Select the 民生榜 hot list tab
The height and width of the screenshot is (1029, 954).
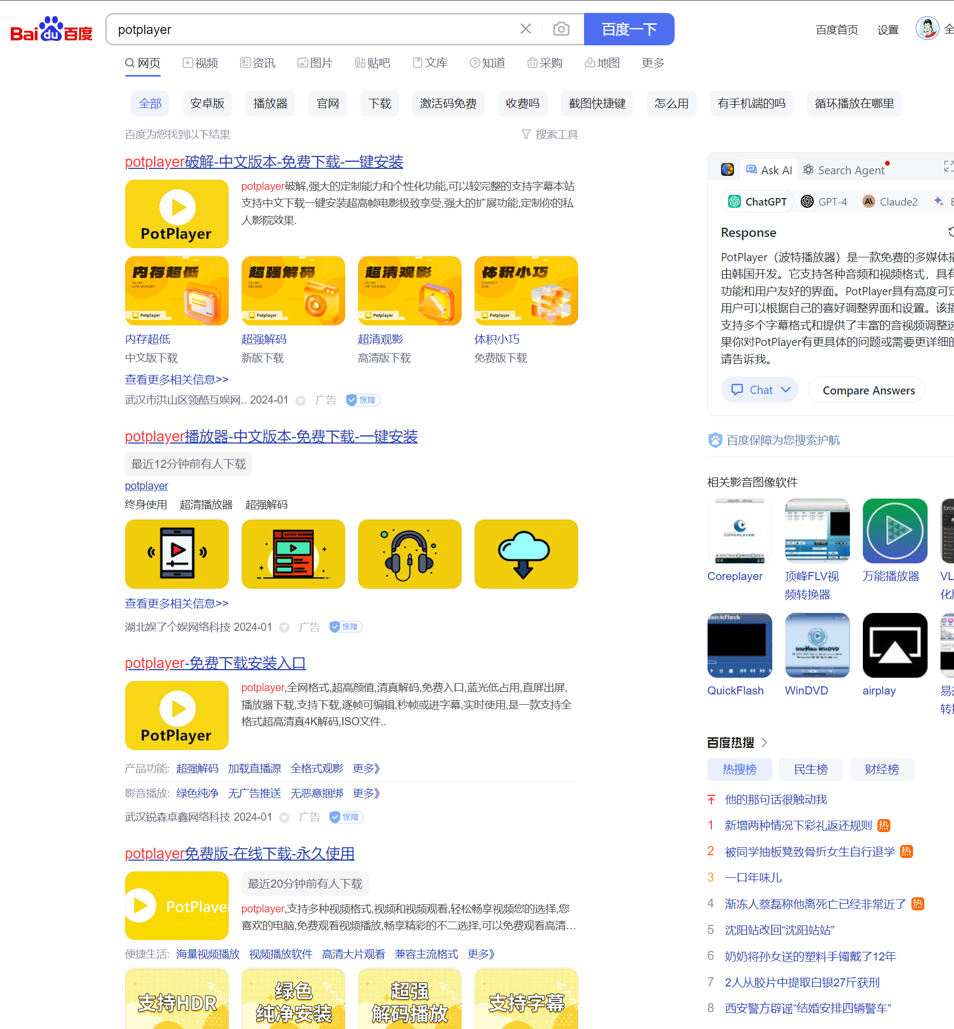811,769
